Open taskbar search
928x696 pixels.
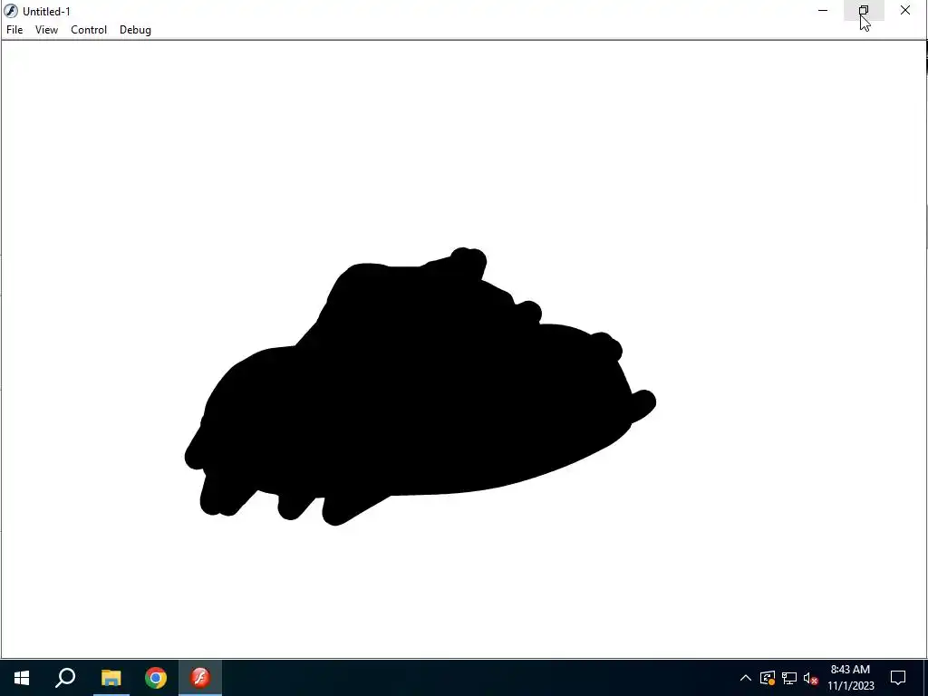tap(65, 678)
